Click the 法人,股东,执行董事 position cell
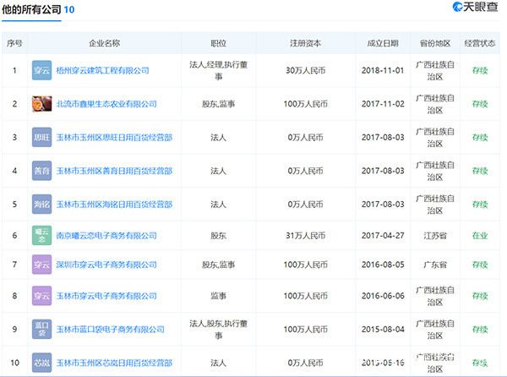Image resolution: width=507 pixels, height=377 pixels. click(218, 329)
